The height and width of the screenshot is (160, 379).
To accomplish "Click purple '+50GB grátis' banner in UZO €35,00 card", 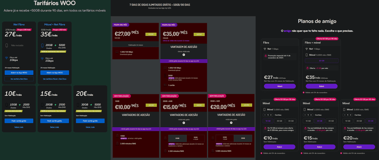I will [184, 61].
